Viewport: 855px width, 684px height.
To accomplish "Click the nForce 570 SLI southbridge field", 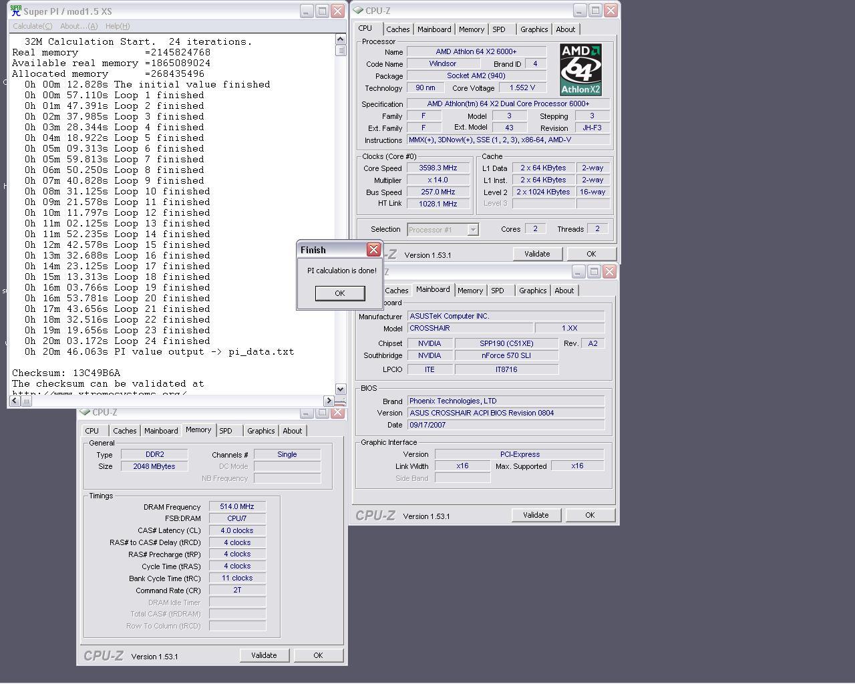I will (x=506, y=355).
